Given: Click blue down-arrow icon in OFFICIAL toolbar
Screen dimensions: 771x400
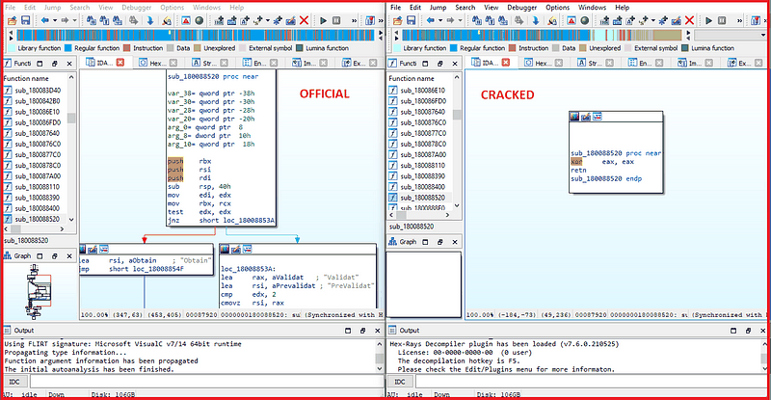Looking at the screenshot, I should (150, 20).
